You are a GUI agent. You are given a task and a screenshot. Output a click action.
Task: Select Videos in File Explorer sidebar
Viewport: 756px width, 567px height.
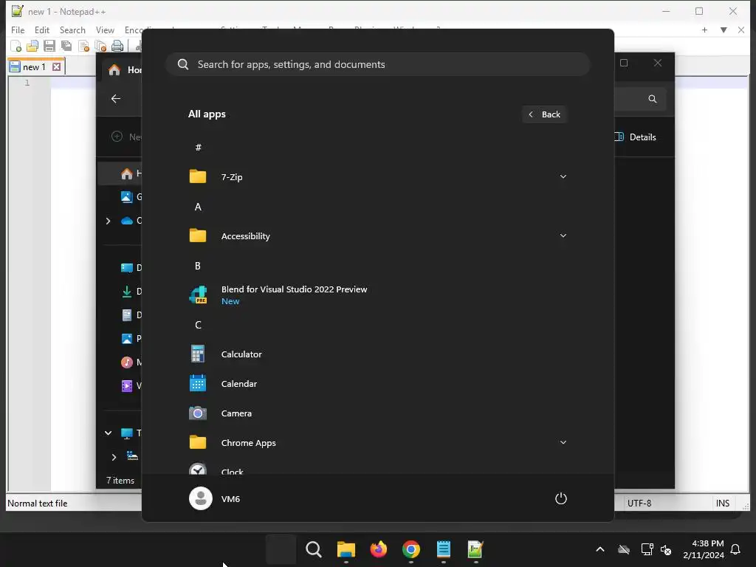click(x=130, y=385)
